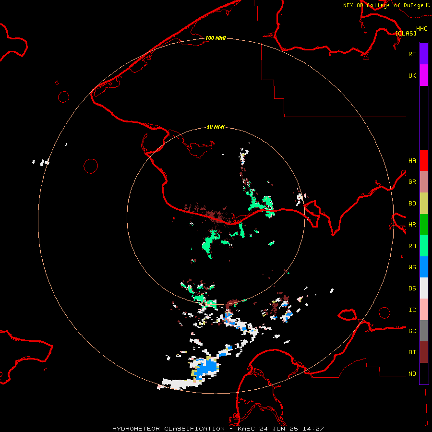Click the "100 NMI" range ring label
Image resolution: width=432 pixels, height=432 pixels.
point(216,38)
